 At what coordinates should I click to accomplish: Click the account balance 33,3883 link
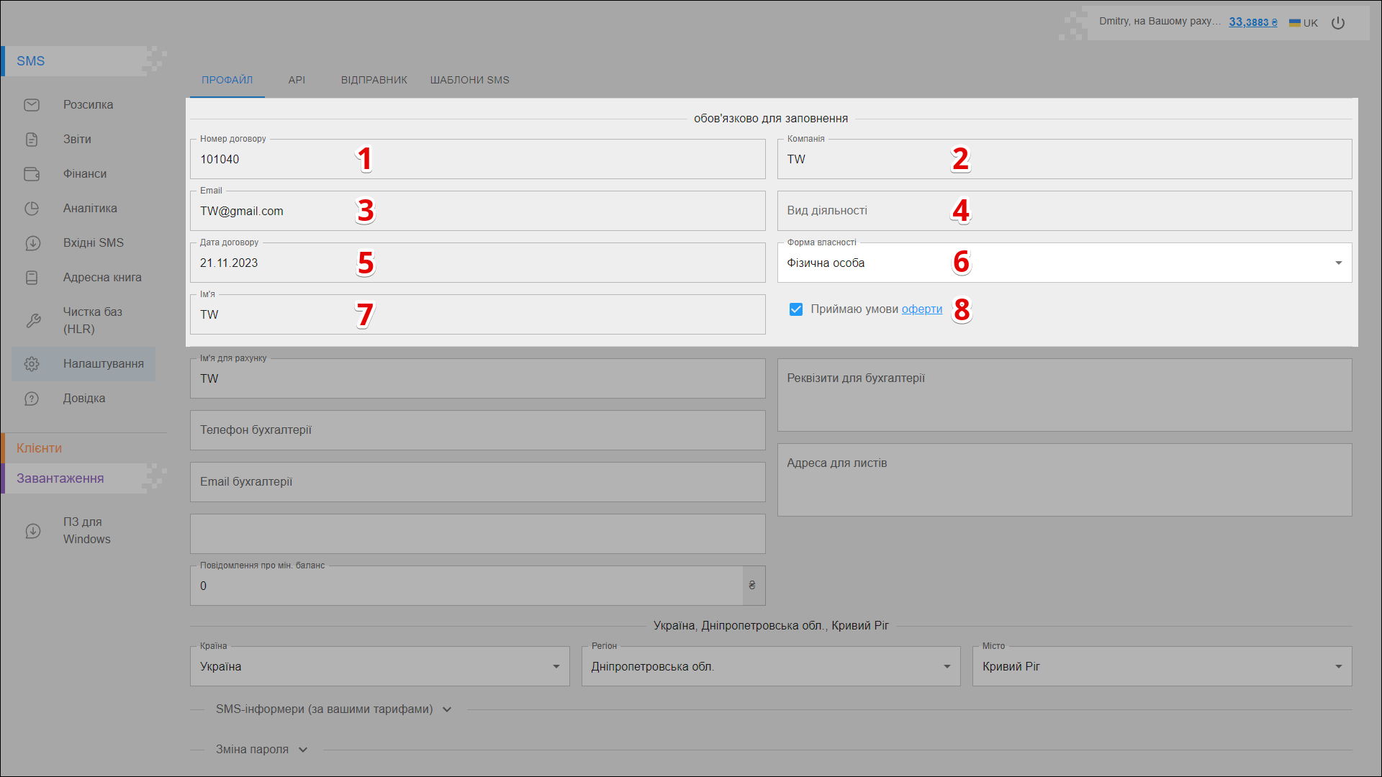coord(1252,22)
